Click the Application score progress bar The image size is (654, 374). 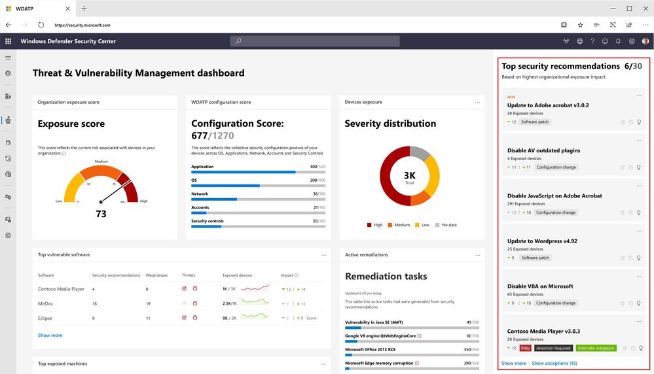tap(258, 172)
